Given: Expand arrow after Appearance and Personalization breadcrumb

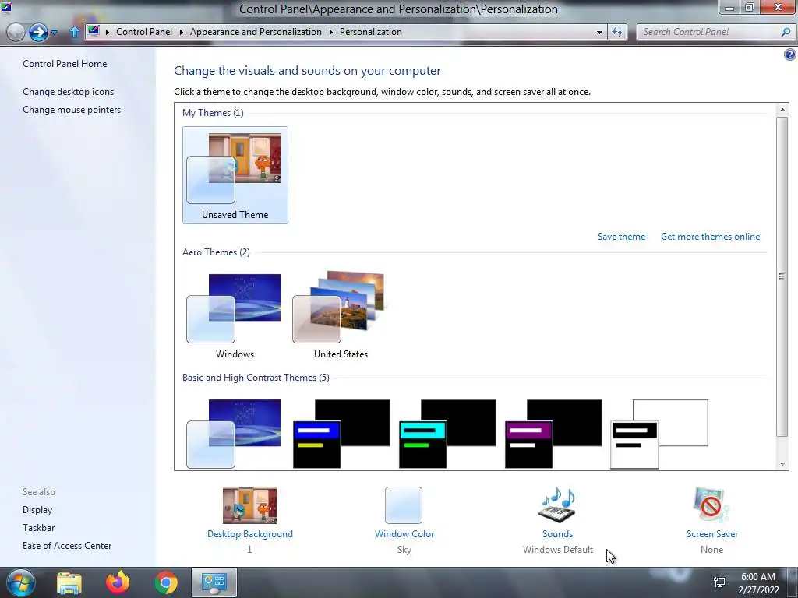Looking at the screenshot, I should click(x=330, y=32).
